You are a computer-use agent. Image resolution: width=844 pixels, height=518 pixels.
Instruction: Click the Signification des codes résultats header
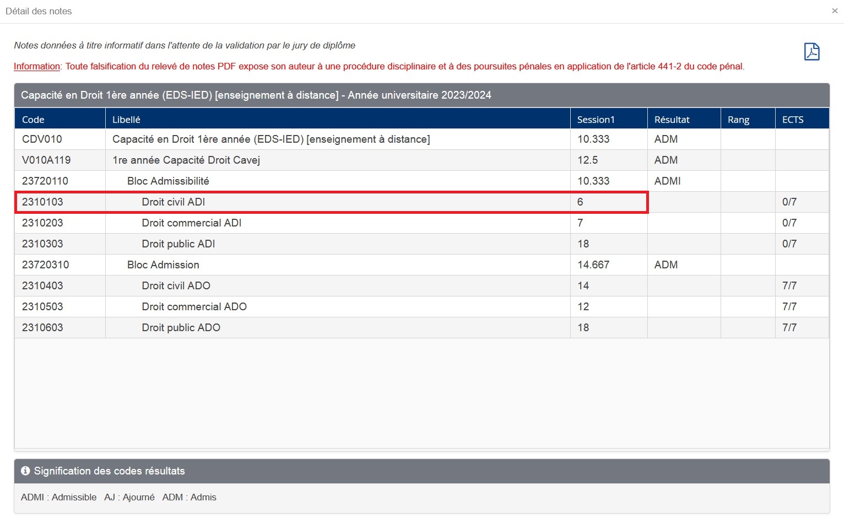[x=109, y=471]
